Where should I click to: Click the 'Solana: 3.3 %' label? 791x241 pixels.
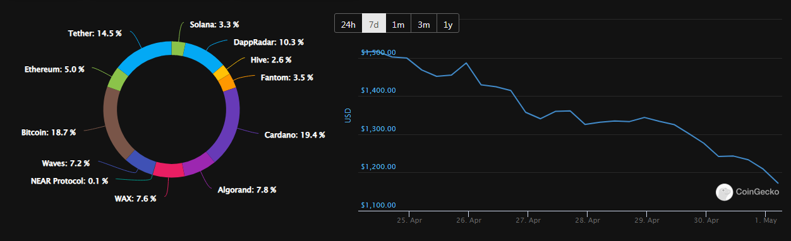pyautogui.click(x=214, y=25)
